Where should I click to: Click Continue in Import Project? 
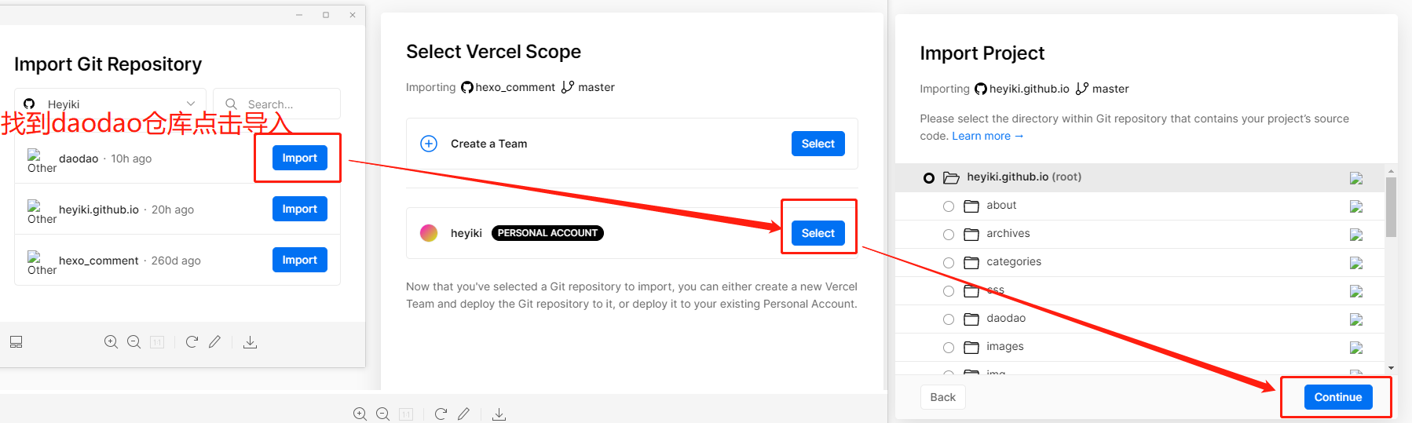pyautogui.click(x=1338, y=397)
